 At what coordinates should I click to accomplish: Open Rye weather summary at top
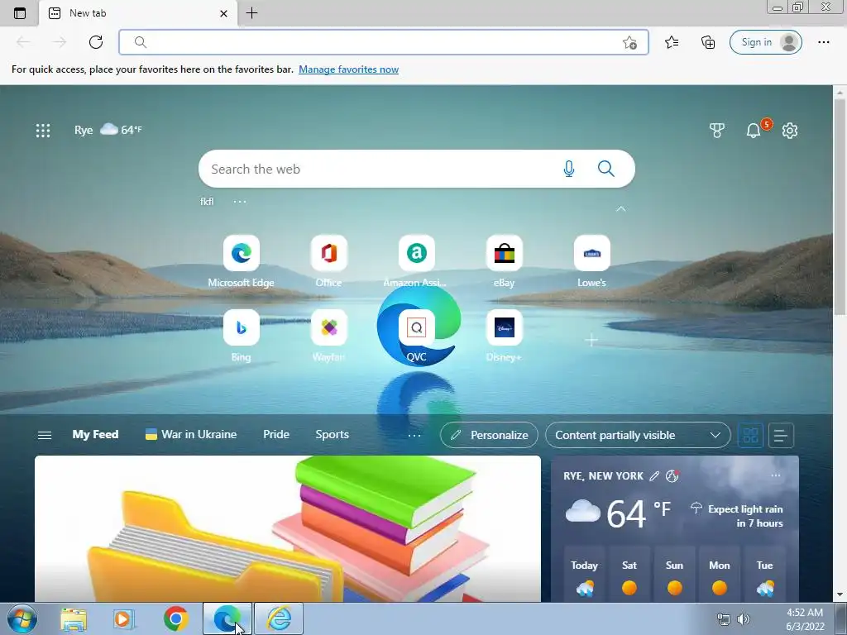(x=108, y=130)
